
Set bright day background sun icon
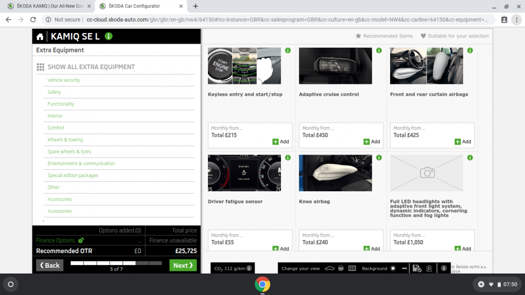pos(393,268)
